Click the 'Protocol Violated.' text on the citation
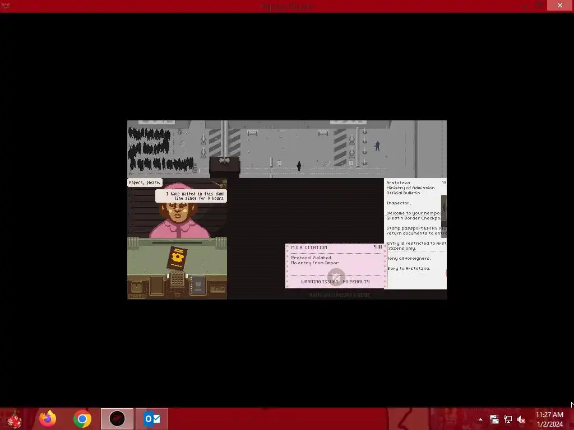 point(312,258)
